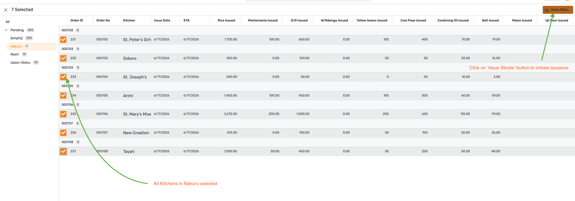Click order ID 236 cell
Viewport: 575px width, 201px height.
(73, 133)
